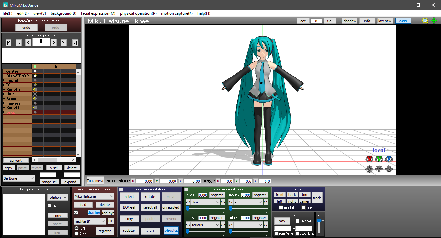
Task: Click the Fshadow button
Action: (349, 21)
